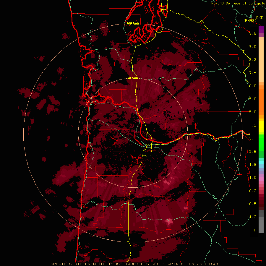Viewport: 266px width, 266px height.
Task: Click the -1.3 scale value
Action: tap(252, 217)
